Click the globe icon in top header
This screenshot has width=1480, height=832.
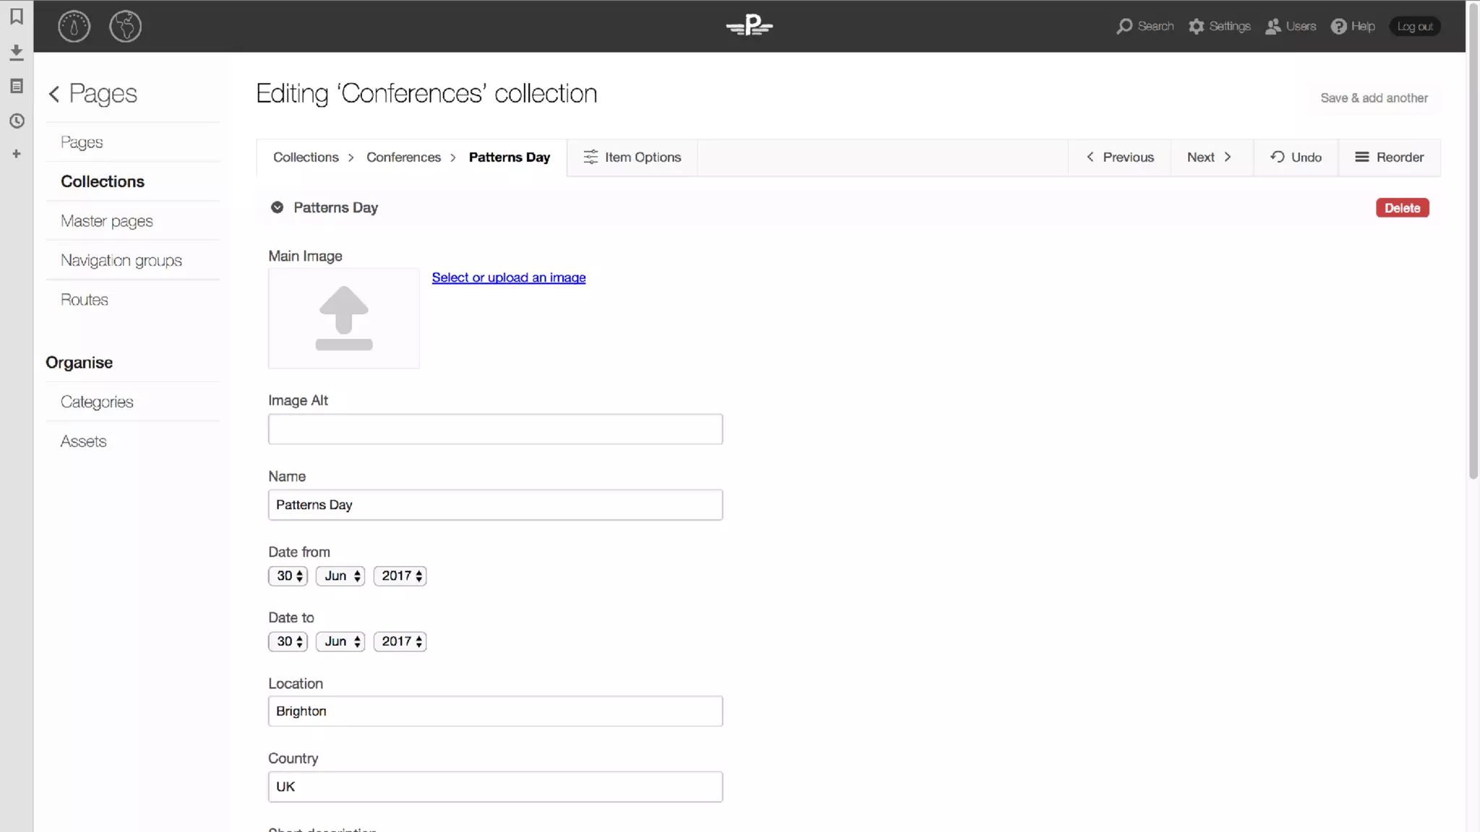(125, 27)
